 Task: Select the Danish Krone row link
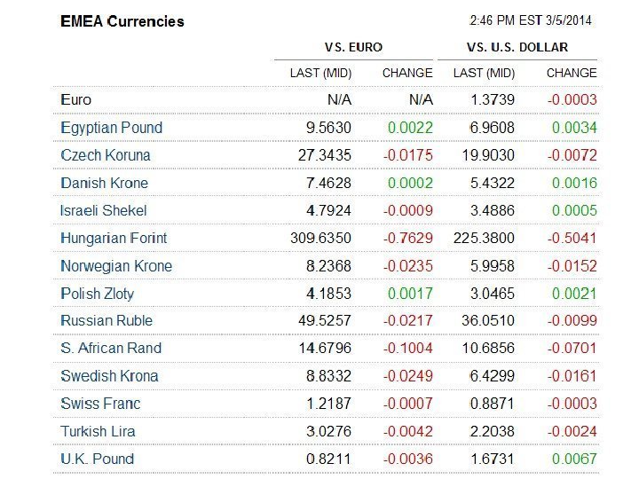(x=104, y=183)
